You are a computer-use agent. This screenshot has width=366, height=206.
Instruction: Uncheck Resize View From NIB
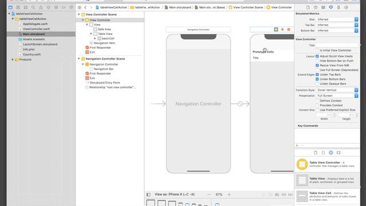tap(317, 65)
